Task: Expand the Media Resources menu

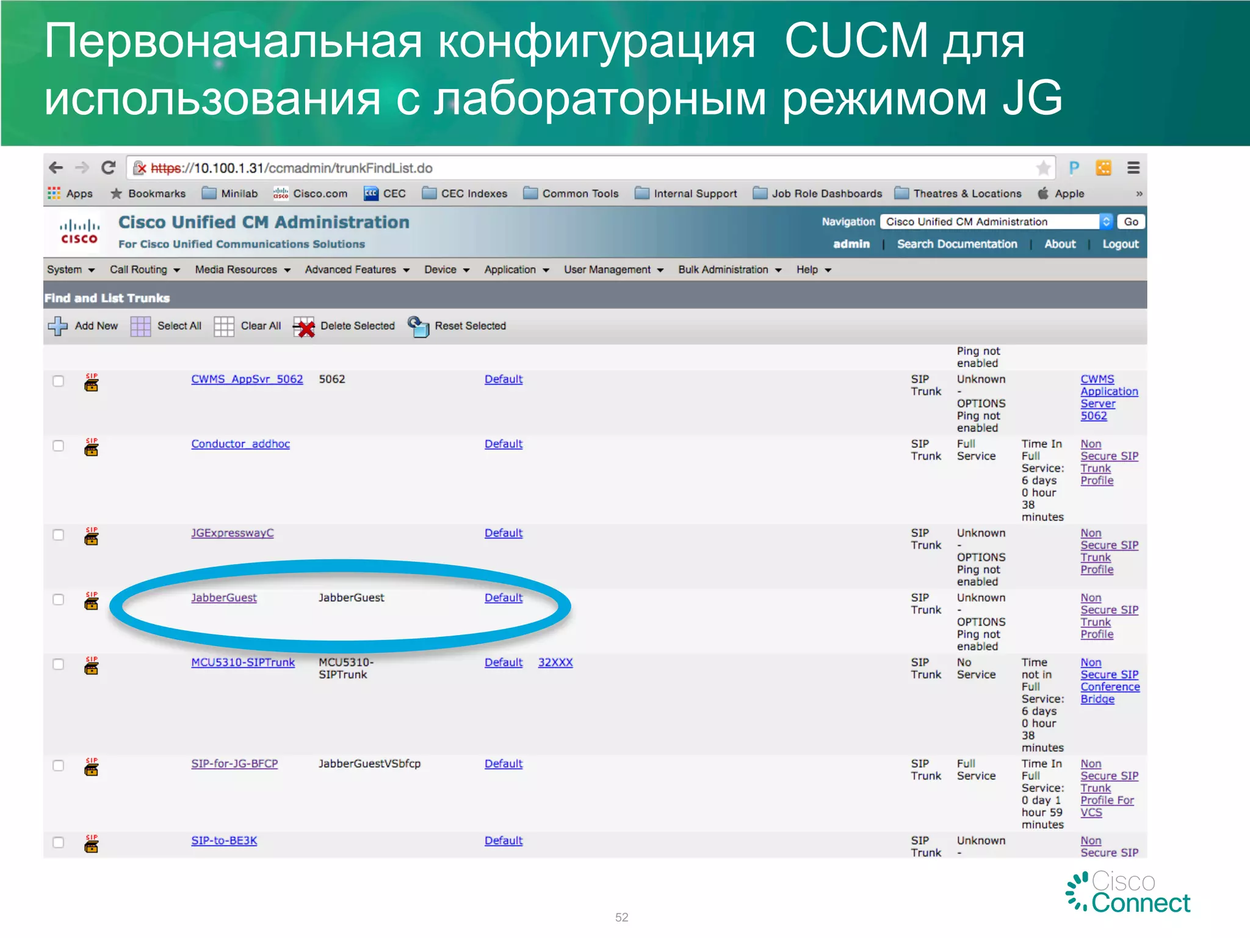Action: coord(242,270)
